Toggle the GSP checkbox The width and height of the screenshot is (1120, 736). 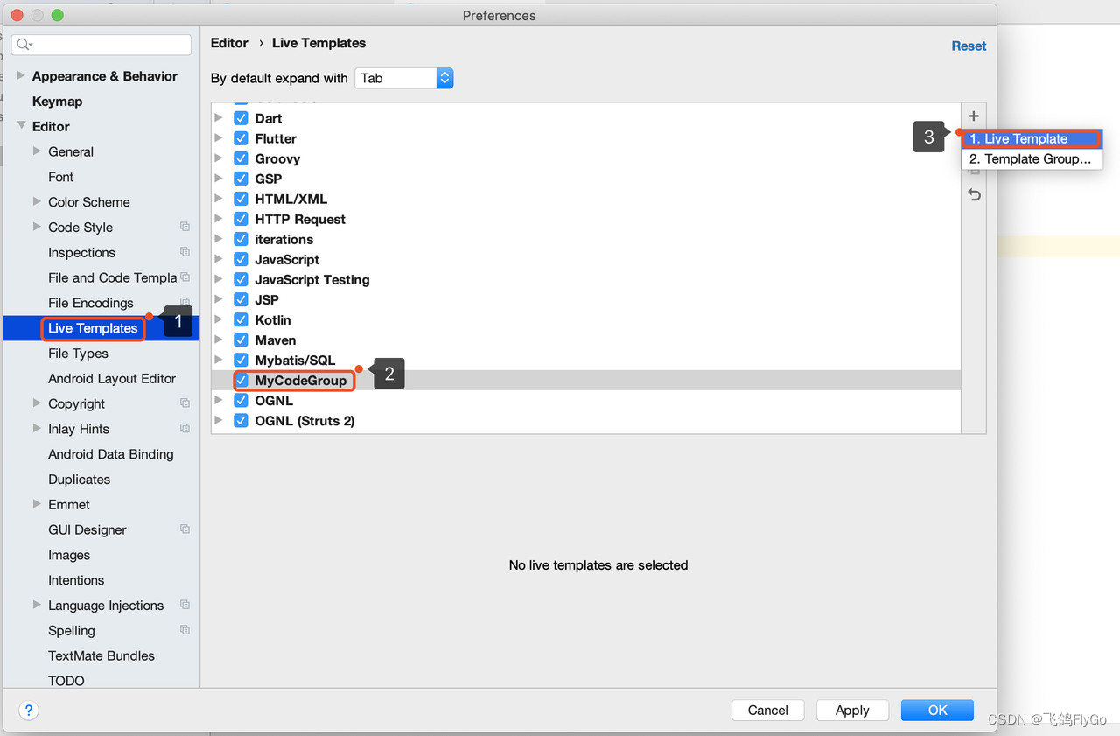[x=241, y=179]
